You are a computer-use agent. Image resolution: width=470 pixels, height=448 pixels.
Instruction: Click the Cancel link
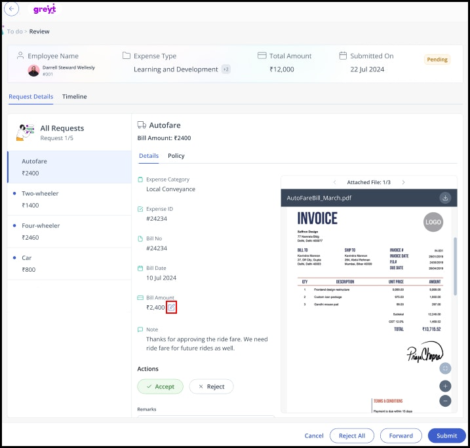click(x=314, y=436)
